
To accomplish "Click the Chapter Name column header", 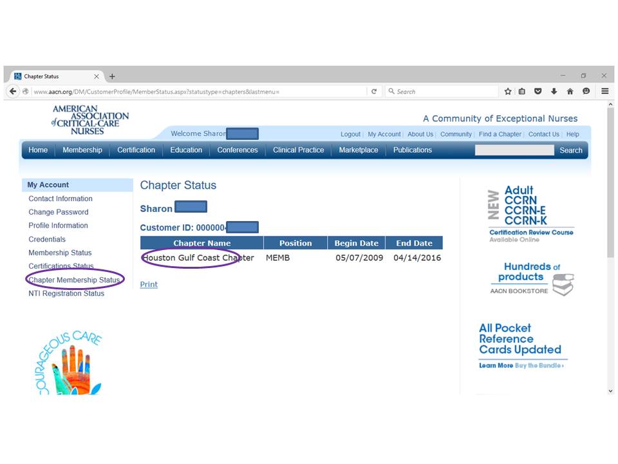I will [x=201, y=243].
